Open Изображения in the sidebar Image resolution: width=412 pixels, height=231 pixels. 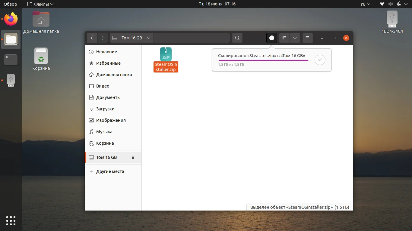point(113,120)
